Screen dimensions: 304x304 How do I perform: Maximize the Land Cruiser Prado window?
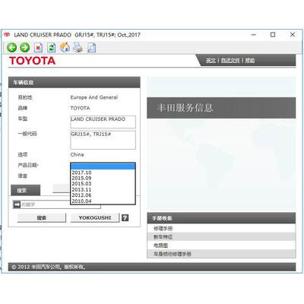tap(273, 34)
